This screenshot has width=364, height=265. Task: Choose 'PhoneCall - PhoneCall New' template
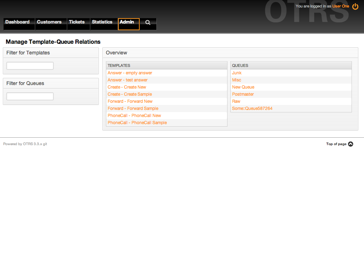[x=134, y=116]
